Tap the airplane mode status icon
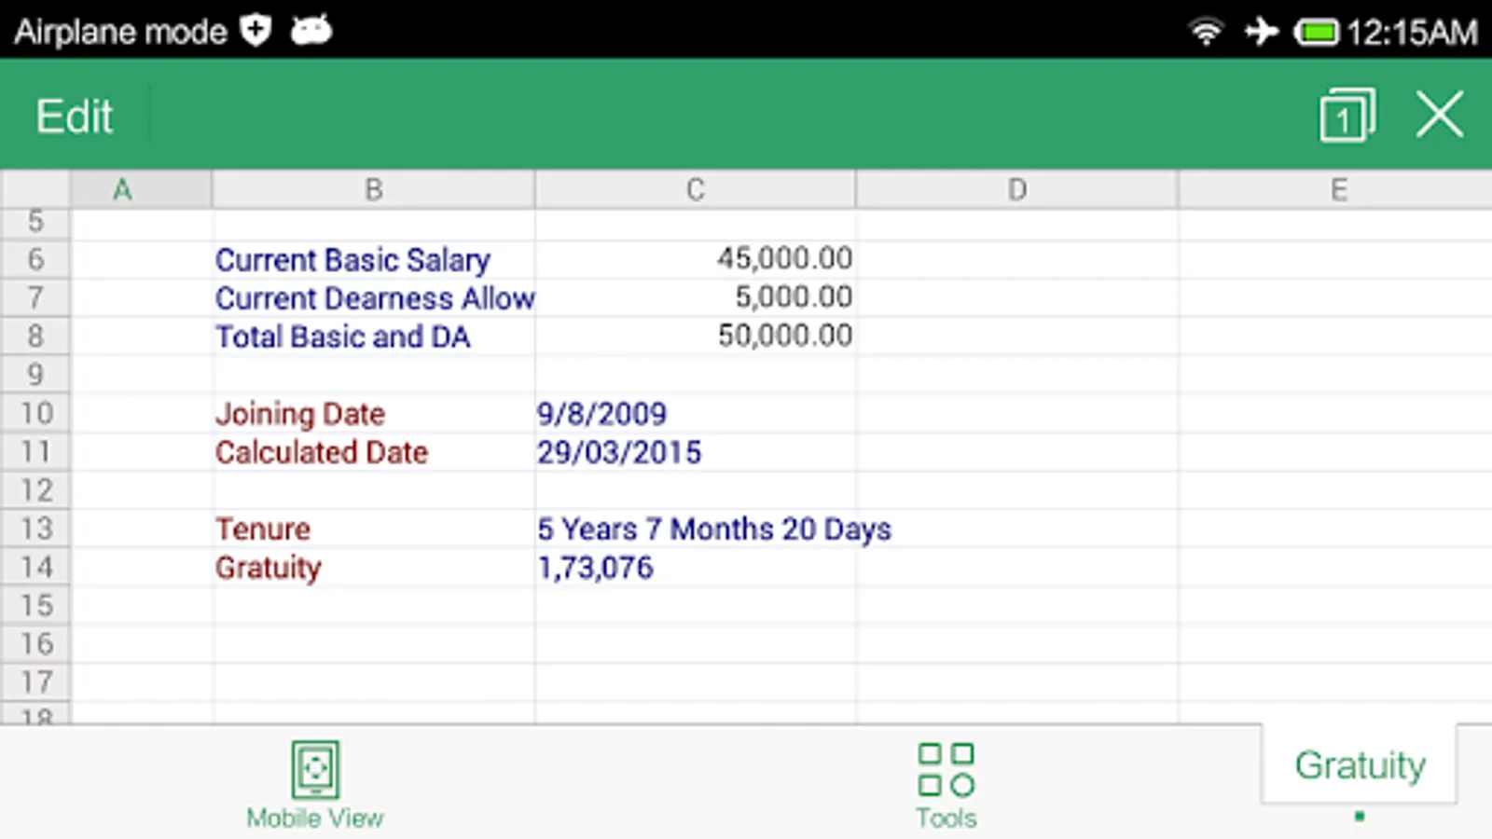 [1261, 32]
